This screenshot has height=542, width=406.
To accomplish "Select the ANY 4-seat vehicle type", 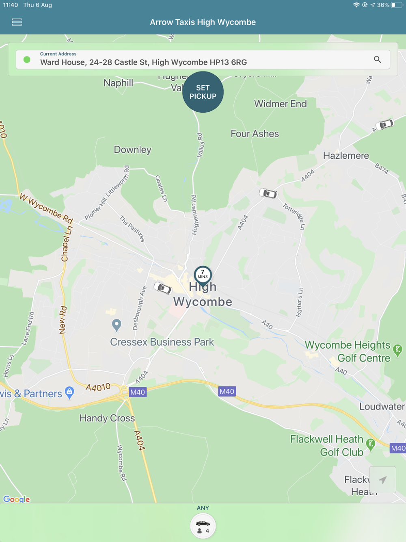I will (x=203, y=526).
